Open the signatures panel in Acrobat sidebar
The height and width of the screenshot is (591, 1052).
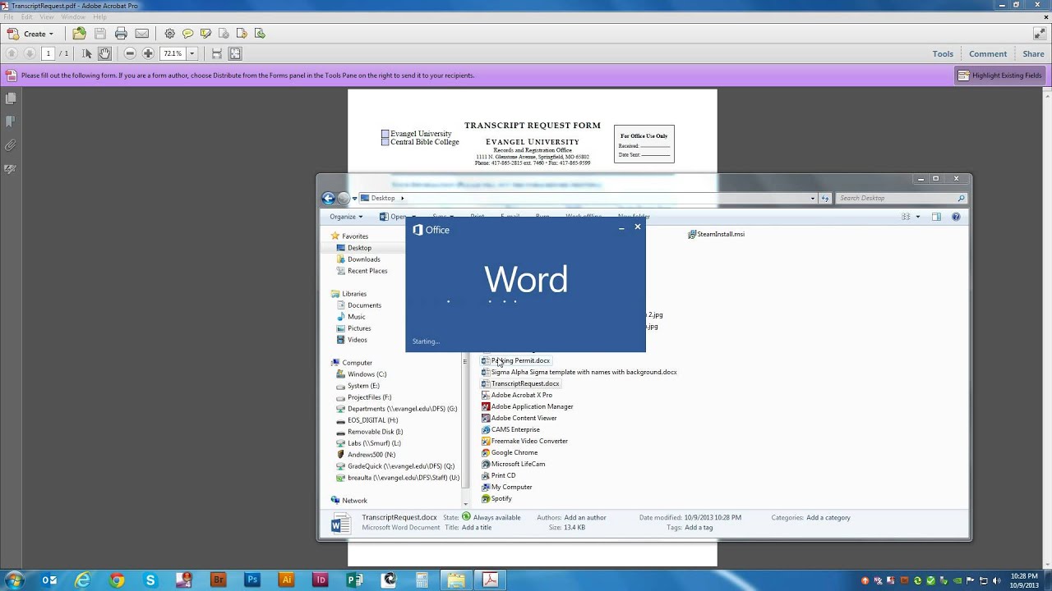click(11, 169)
